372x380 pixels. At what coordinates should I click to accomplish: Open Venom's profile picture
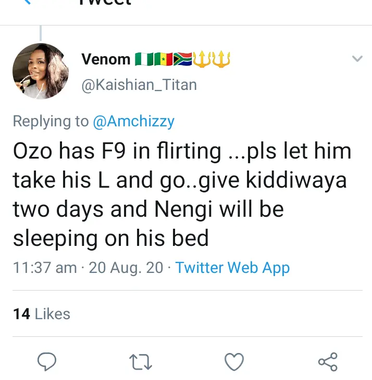click(40, 71)
